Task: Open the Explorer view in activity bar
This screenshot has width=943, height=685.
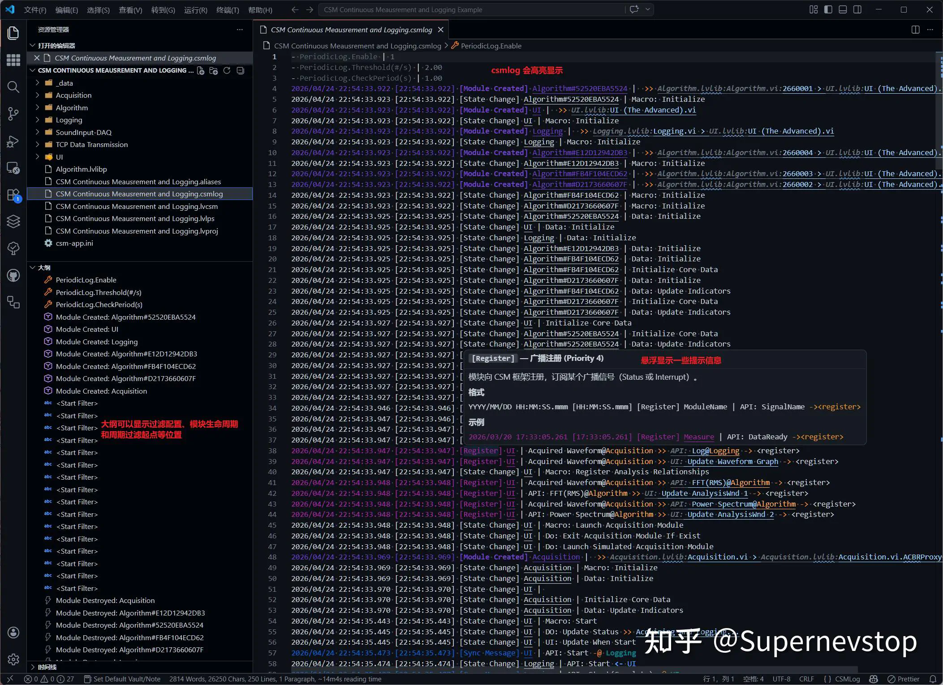Action: click(13, 33)
